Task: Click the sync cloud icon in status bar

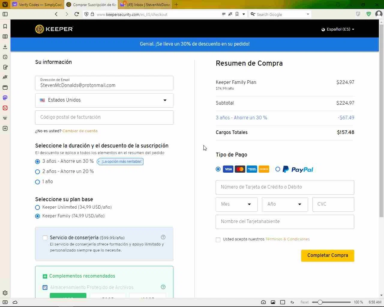Action: coord(15,302)
